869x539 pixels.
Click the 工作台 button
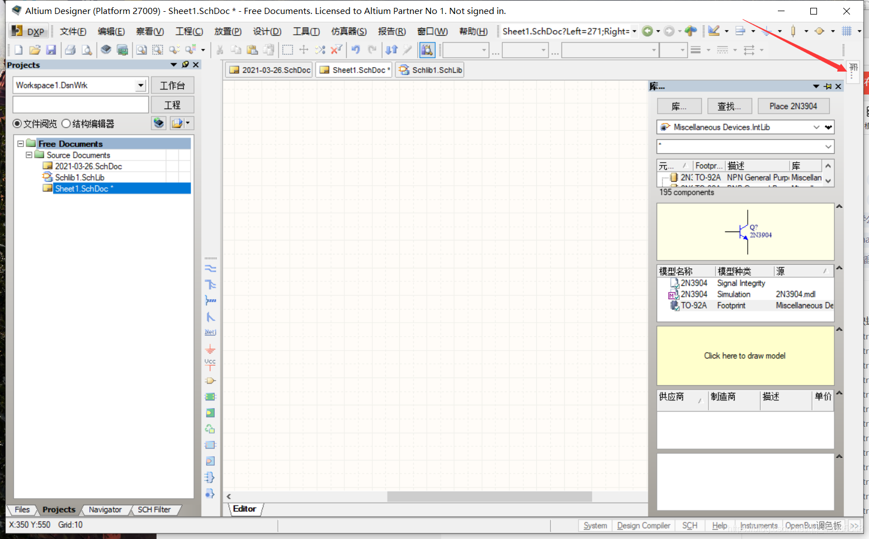[172, 85]
